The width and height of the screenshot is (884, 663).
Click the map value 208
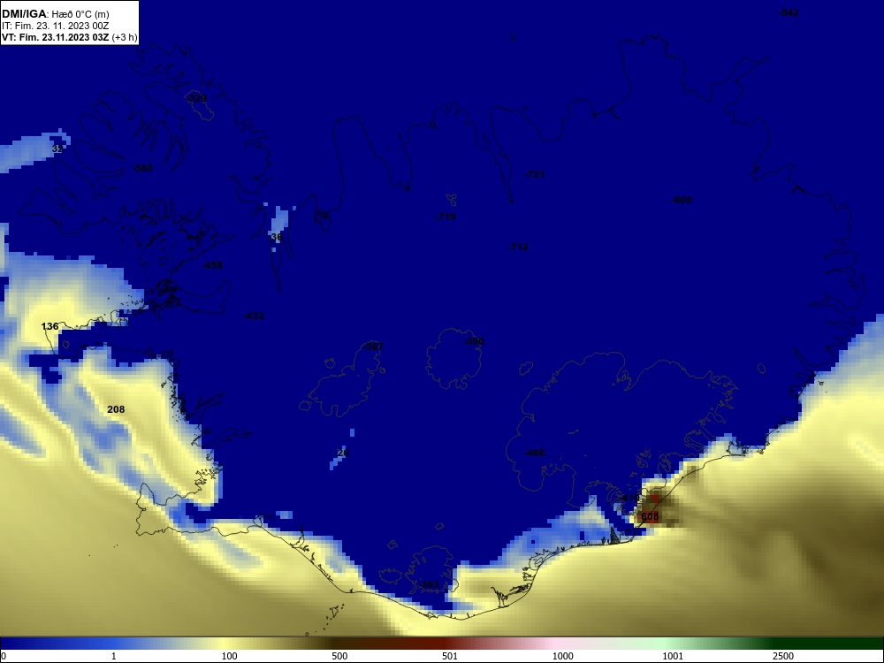pyautogui.click(x=116, y=409)
